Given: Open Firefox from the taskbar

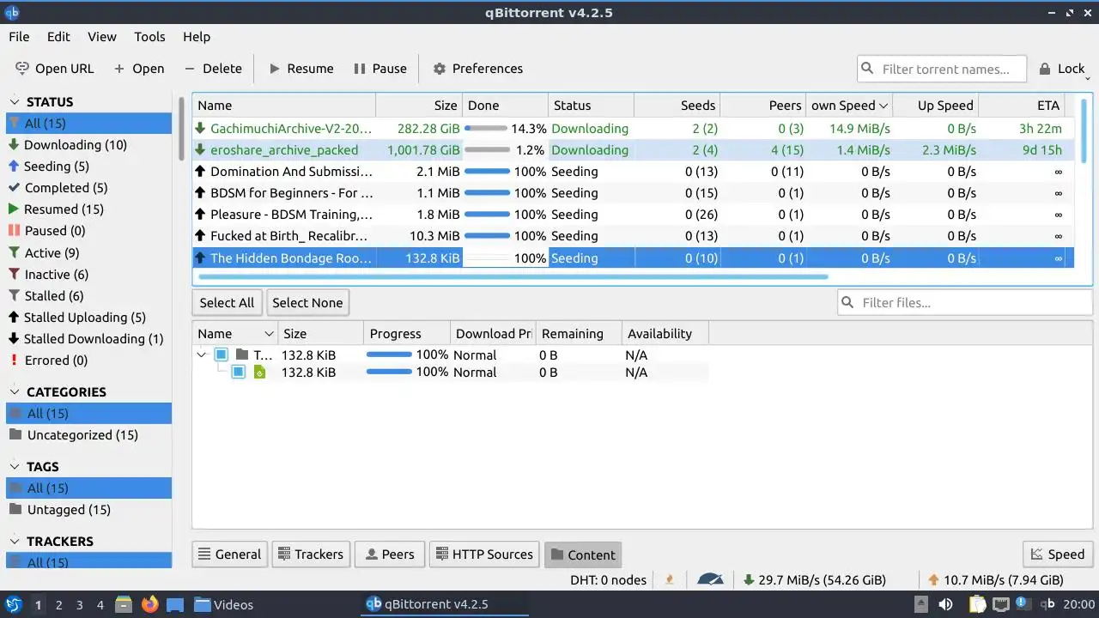Looking at the screenshot, I should coord(149,604).
